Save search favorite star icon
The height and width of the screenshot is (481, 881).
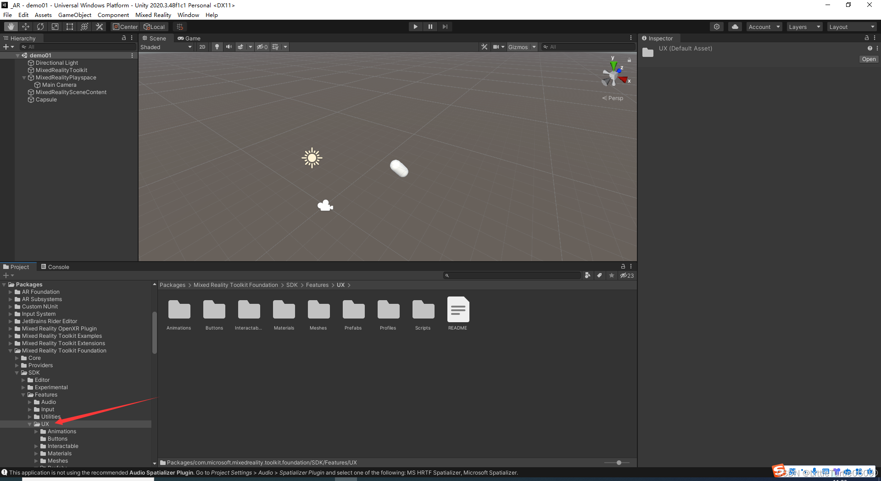(611, 275)
